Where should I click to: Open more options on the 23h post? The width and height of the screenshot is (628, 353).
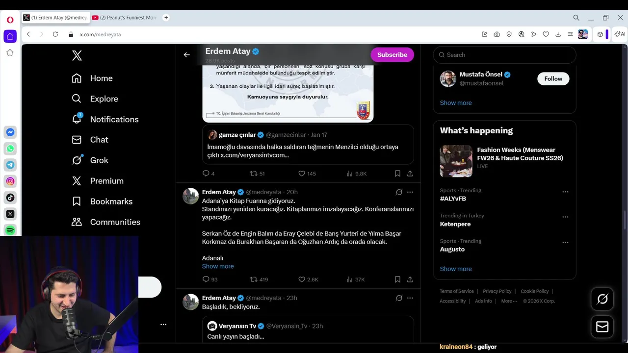coord(410,298)
